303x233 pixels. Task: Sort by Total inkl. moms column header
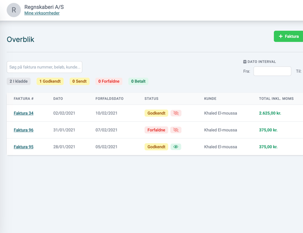[276, 99]
